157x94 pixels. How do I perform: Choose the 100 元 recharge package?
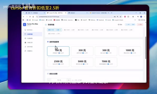(x=58, y=51)
